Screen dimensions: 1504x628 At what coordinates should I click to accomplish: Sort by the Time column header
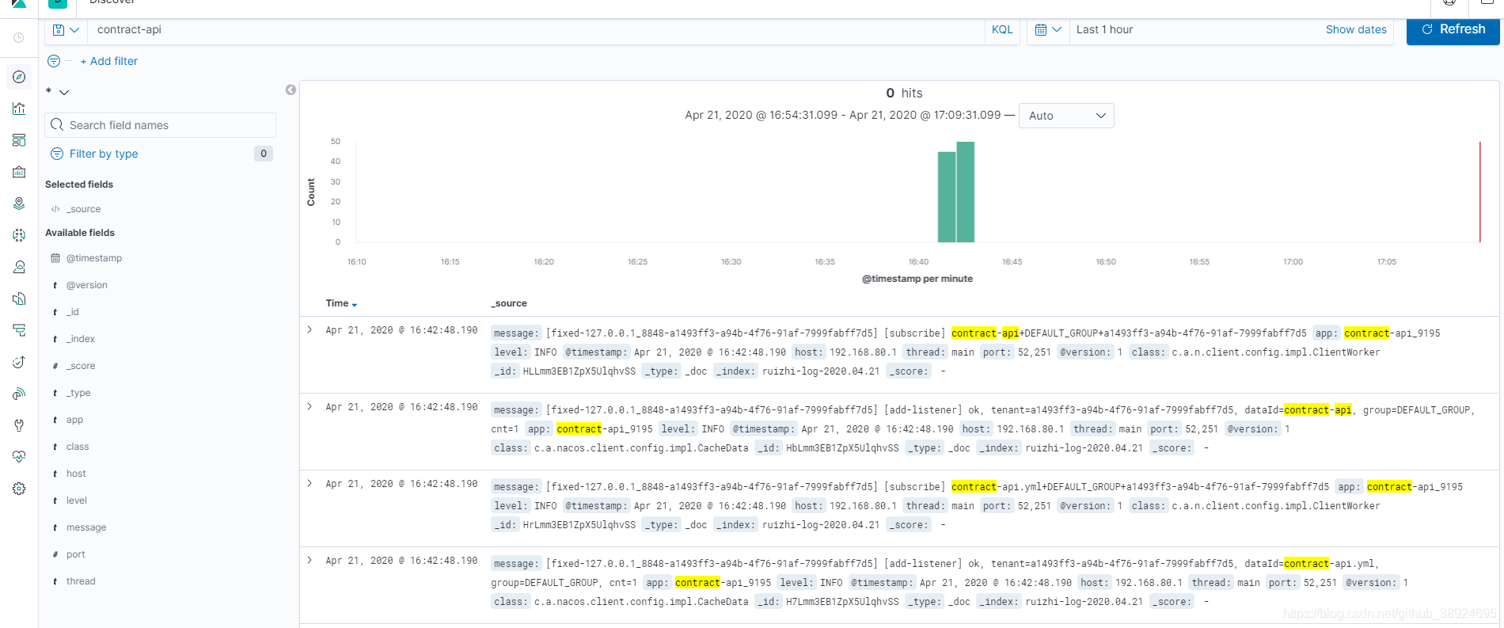click(341, 303)
